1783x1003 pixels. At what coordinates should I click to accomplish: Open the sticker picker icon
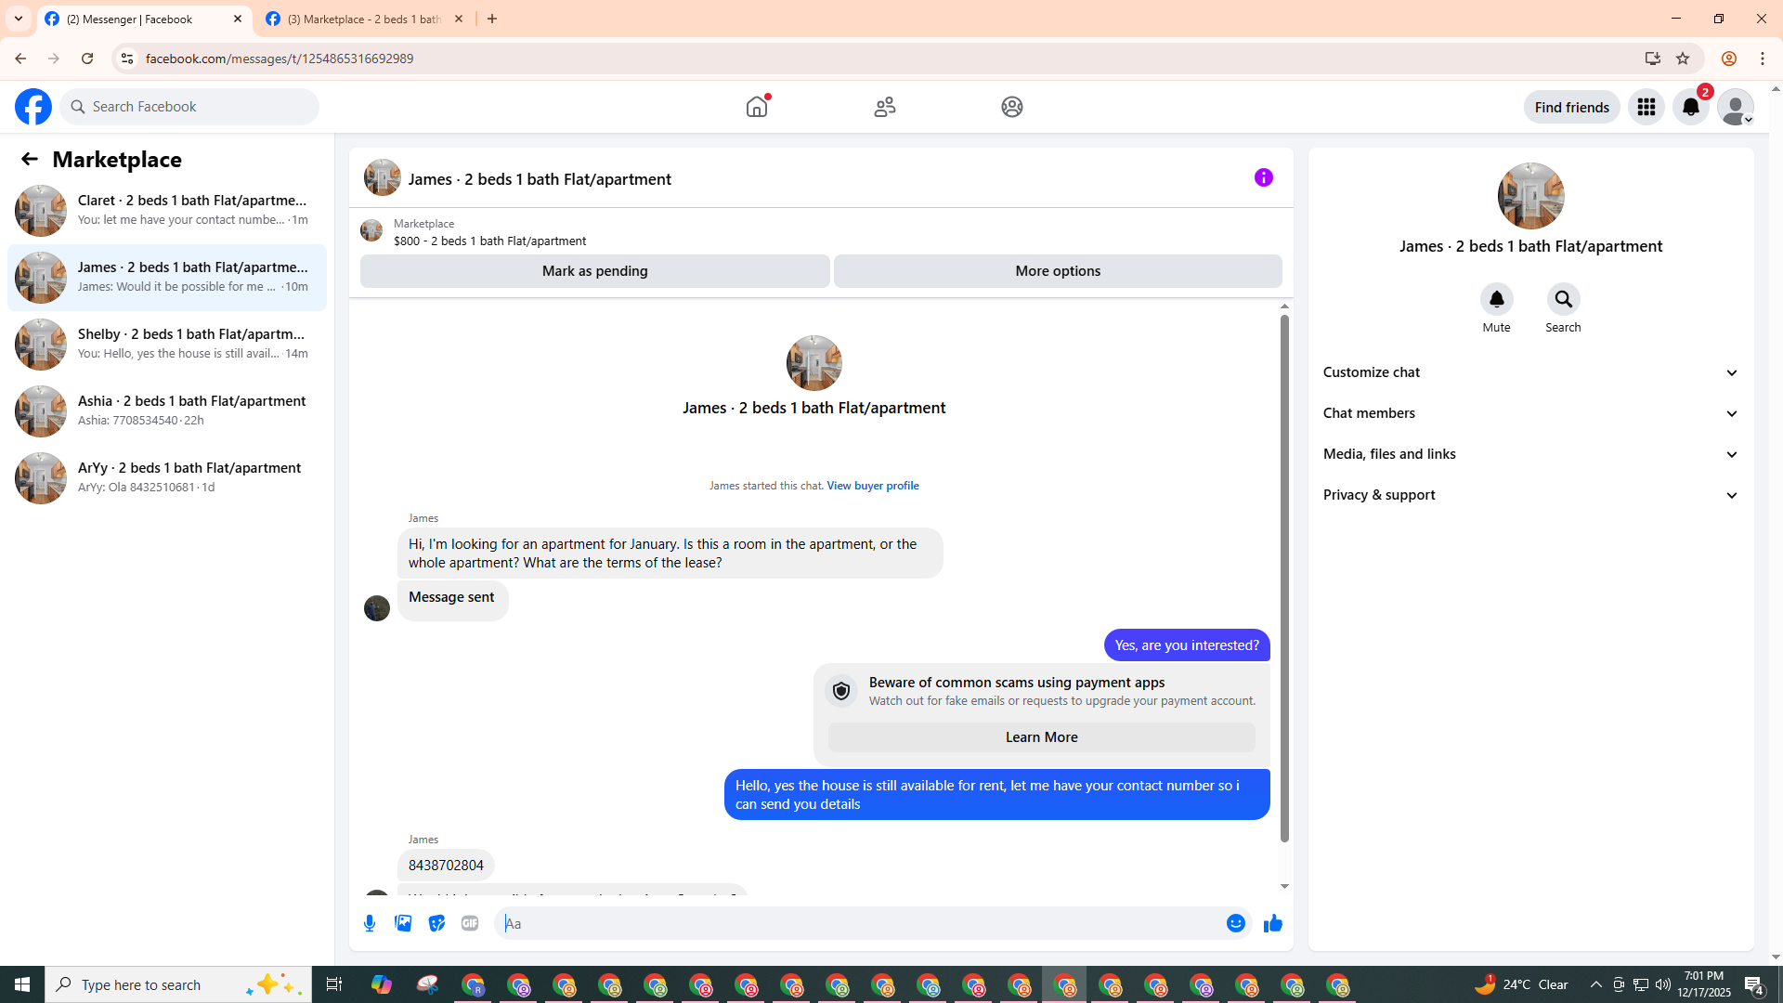436,923
